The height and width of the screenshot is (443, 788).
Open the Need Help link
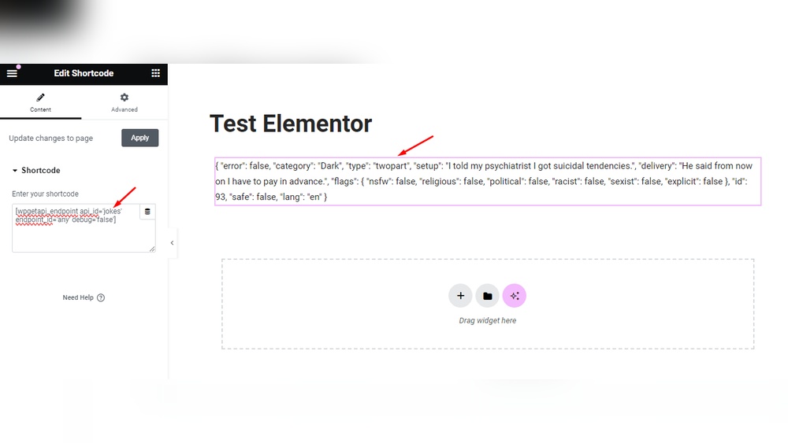tap(78, 297)
